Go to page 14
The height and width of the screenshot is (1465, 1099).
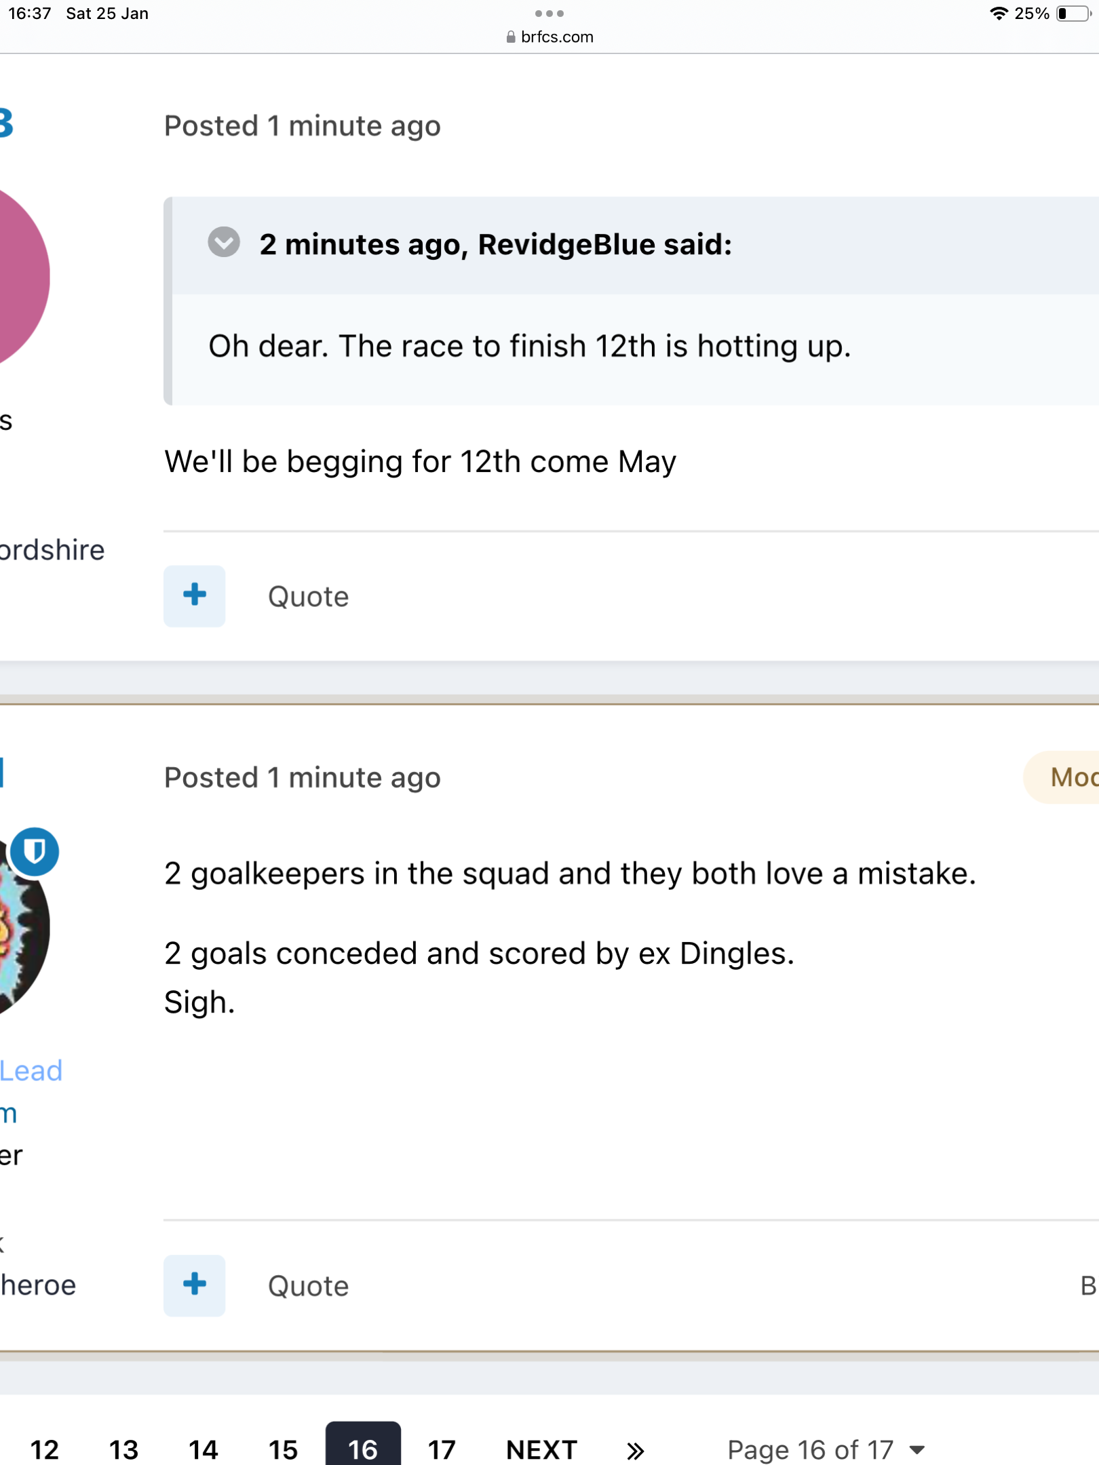point(204,1450)
